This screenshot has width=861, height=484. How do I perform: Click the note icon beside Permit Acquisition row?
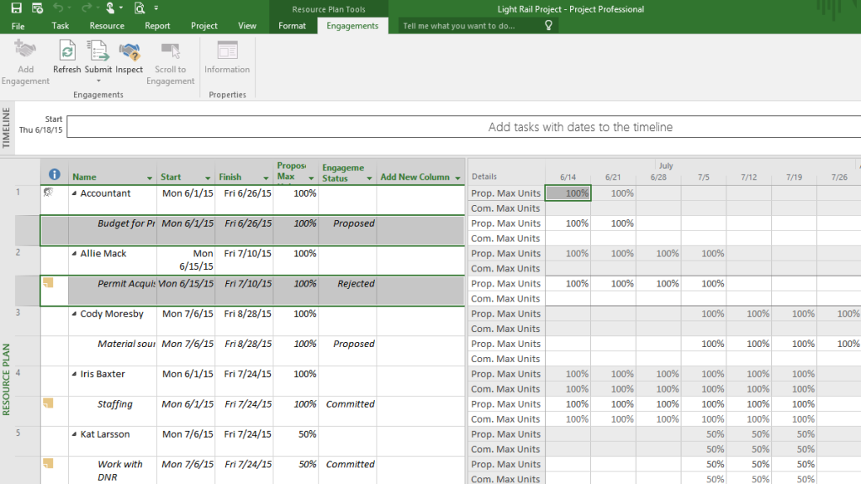coord(49,283)
